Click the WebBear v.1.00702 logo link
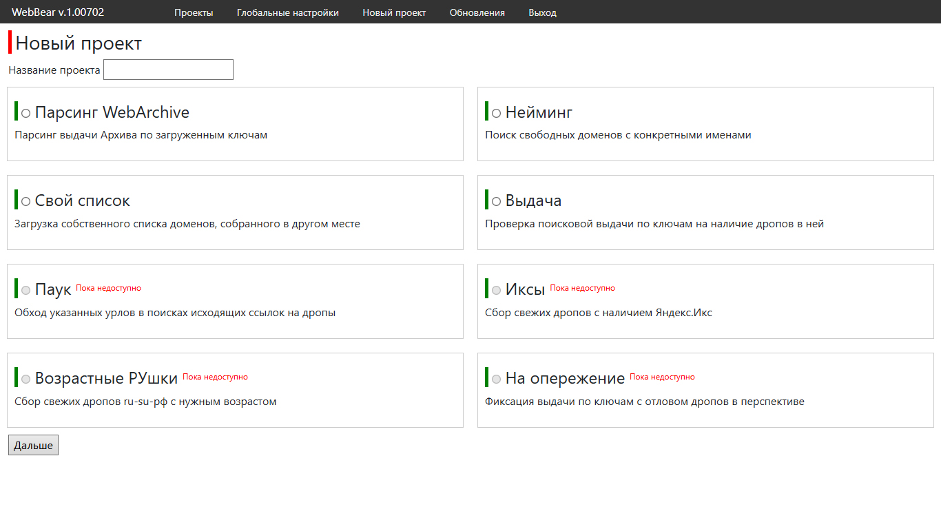Image resolution: width=941 pixels, height=529 pixels. point(58,12)
